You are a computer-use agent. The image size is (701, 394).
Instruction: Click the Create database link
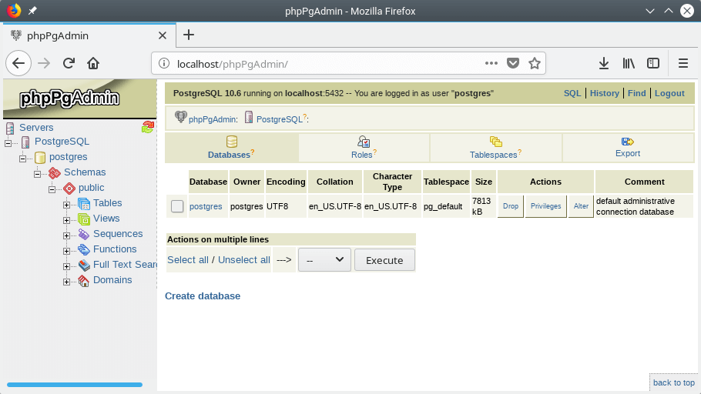[x=203, y=296]
